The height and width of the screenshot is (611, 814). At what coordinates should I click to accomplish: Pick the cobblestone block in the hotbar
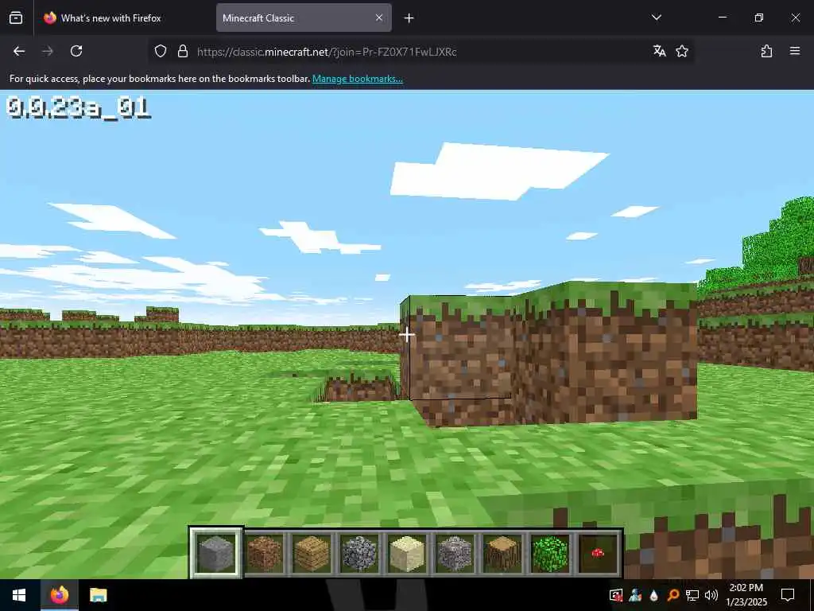point(359,553)
